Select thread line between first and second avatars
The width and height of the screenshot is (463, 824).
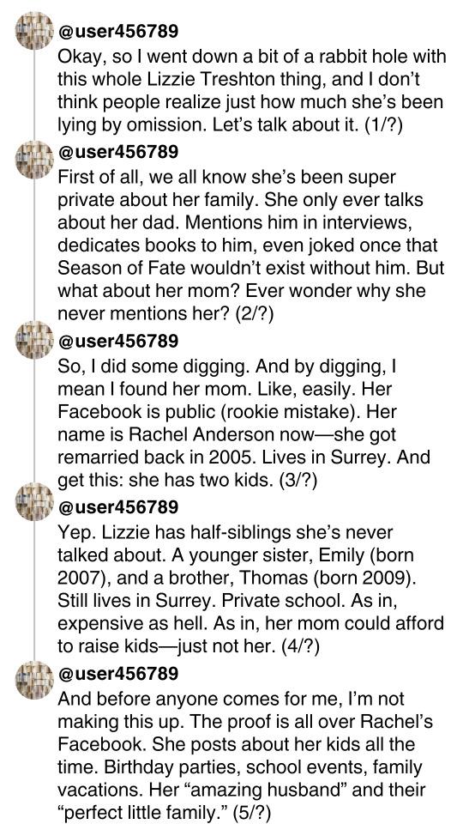pyautogui.click(x=34, y=95)
